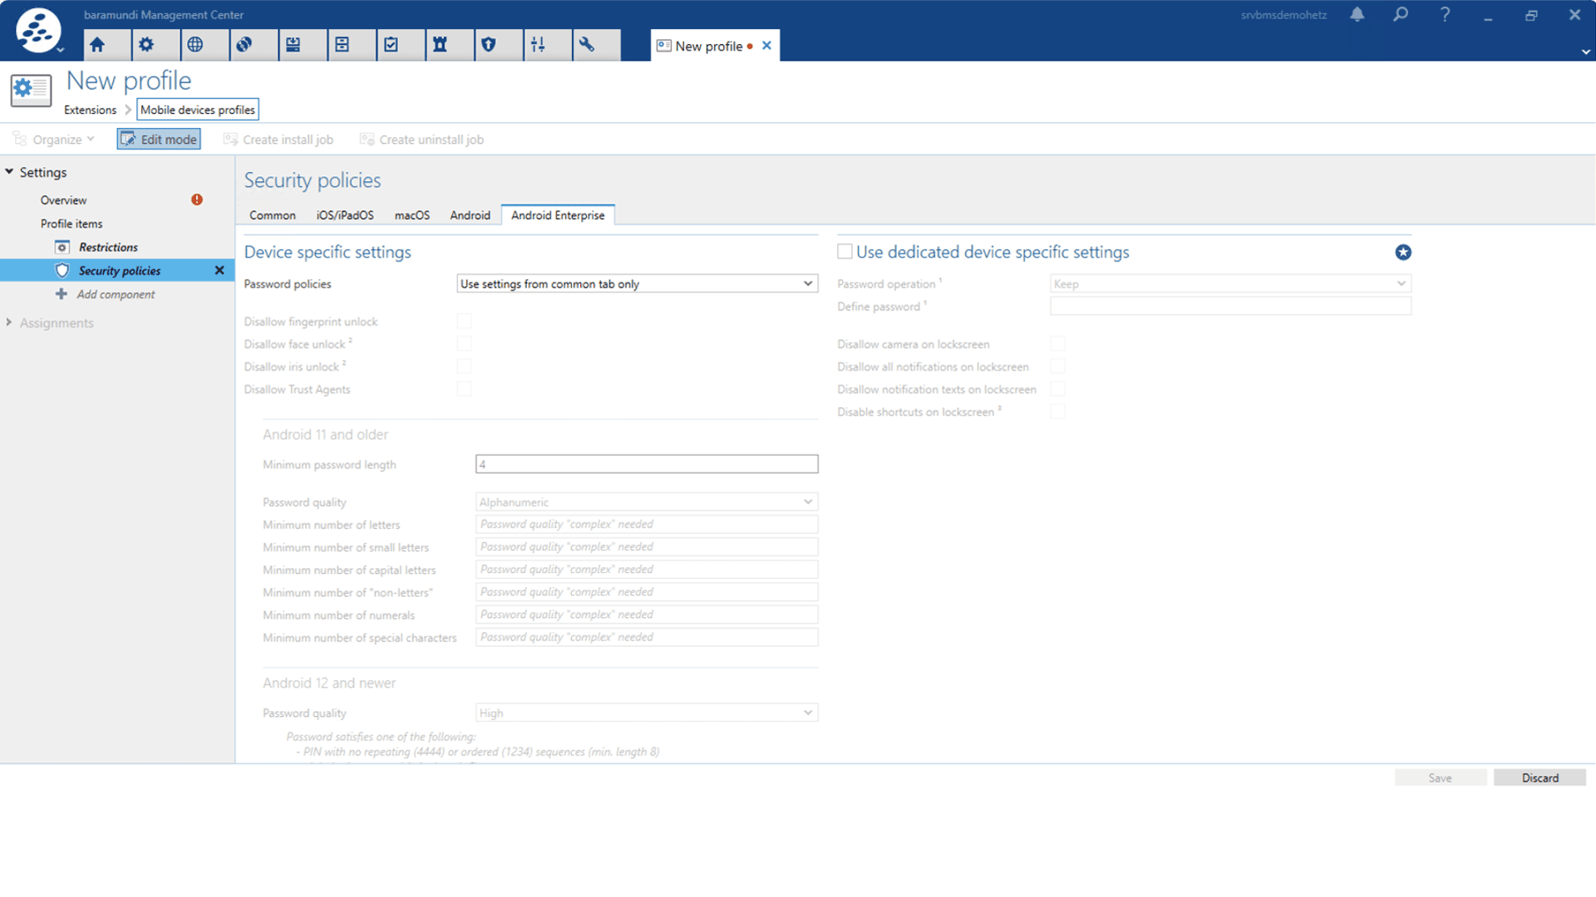Toggle Disallow Trust Agents checkbox
This screenshot has height=897, width=1596.
(464, 389)
